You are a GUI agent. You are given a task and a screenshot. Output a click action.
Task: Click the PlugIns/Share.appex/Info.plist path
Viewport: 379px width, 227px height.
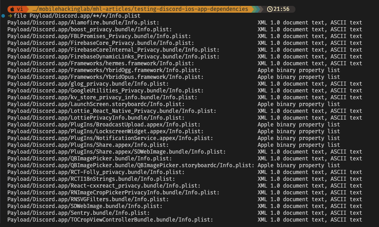click(88, 145)
